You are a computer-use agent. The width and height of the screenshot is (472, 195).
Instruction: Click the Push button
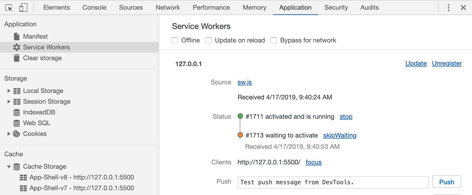[x=446, y=182]
